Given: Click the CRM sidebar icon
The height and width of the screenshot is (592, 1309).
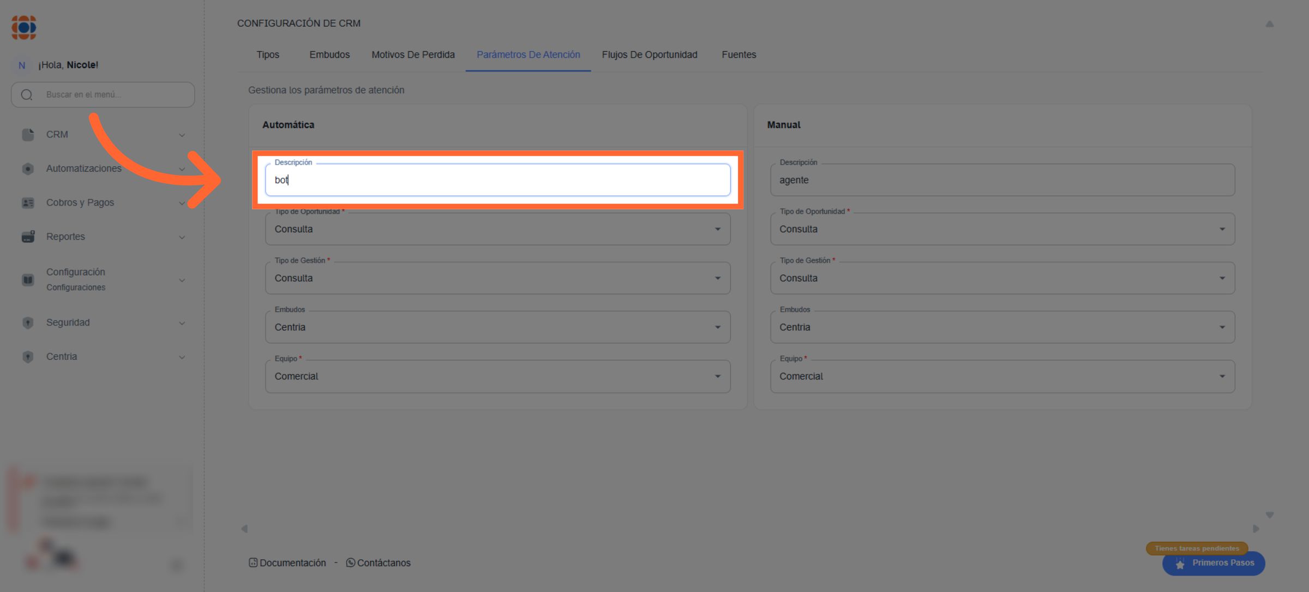Looking at the screenshot, I should pyautogui.click(x=28, y=135).
